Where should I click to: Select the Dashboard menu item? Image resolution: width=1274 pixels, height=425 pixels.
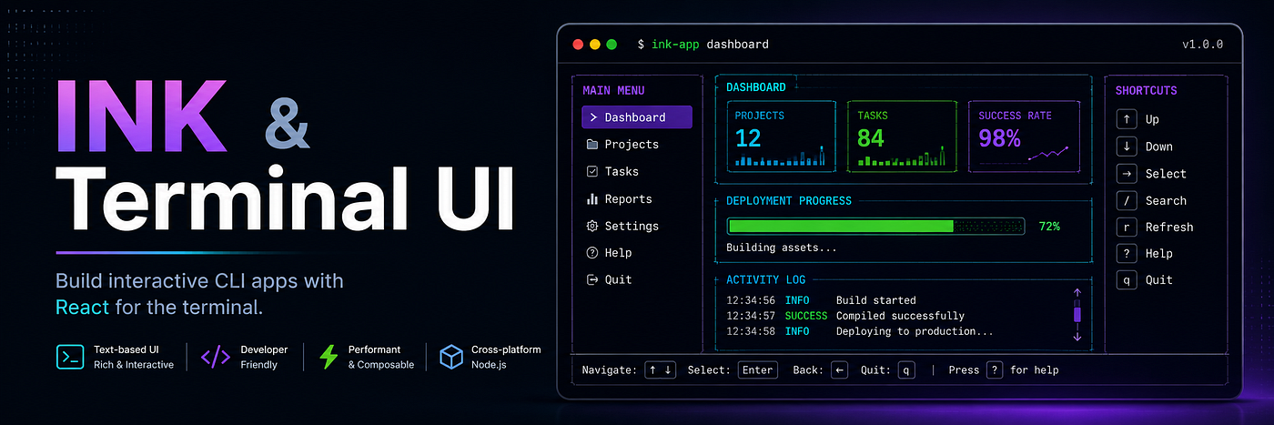[637, 117]
